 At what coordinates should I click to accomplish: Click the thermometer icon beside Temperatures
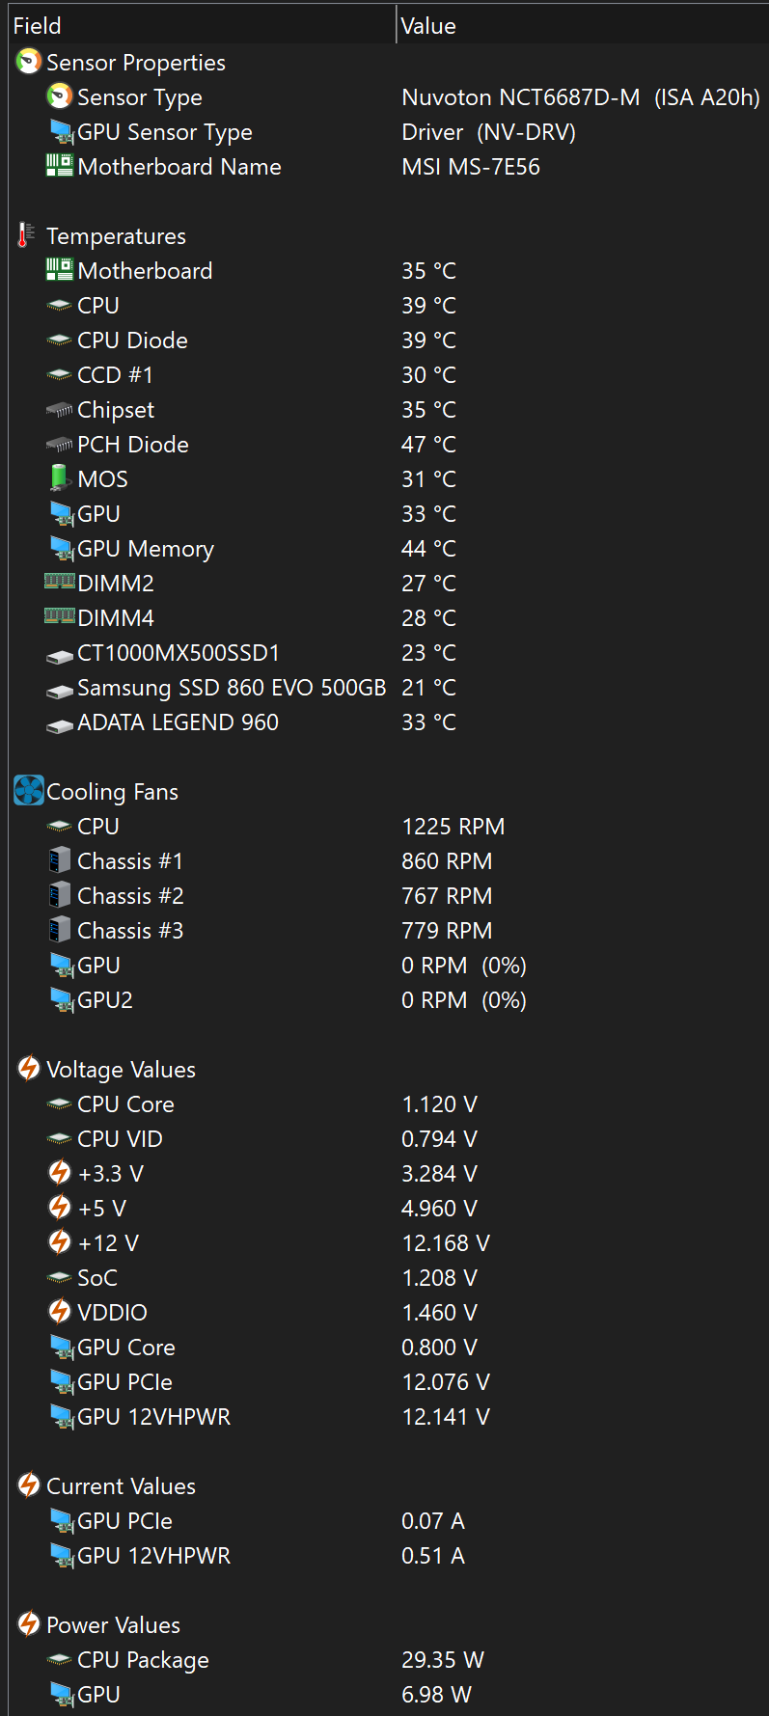tap(25, 235)
